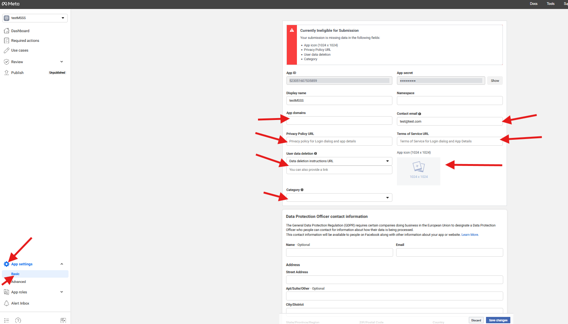Click the Unpublished status badge
The width and height of the screenshot is (568, 324).
[x=57, y=73]
